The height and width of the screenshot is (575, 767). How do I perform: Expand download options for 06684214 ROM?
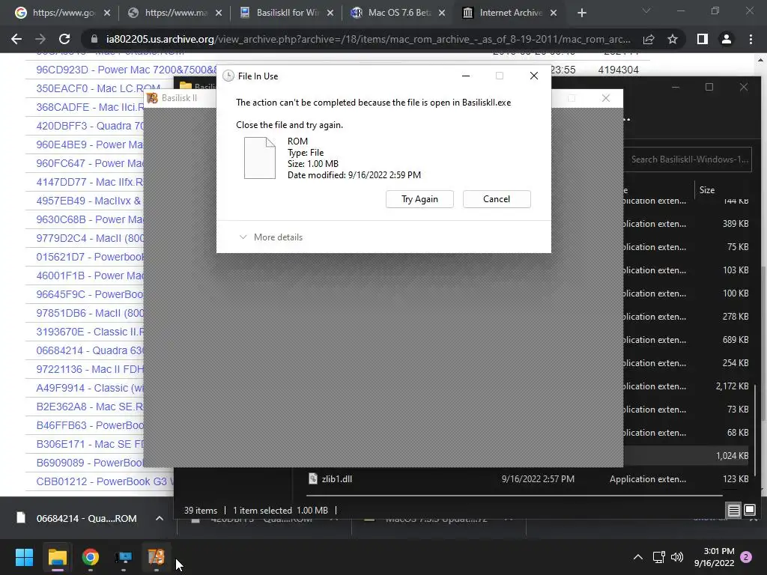pyautogui.click(x=160, y=518)
